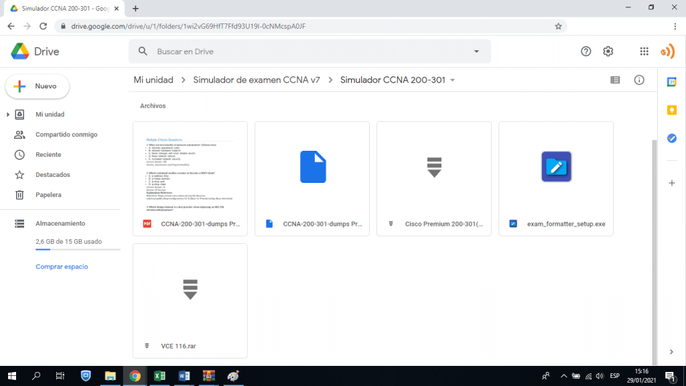The height and width of the screenshot is (386, 686).
Task: Open Google Tasks side panel
Action: pyautogui.click(x=671, y=138)
